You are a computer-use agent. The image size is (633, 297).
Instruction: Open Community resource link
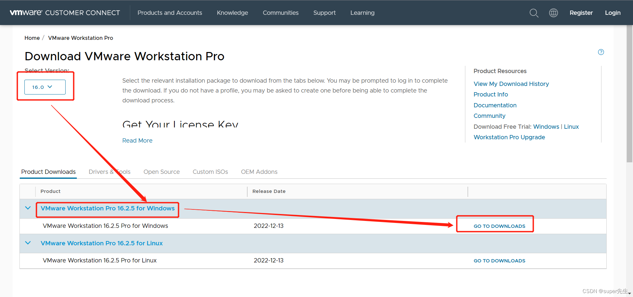pyautogui.click(x=489, y=116)
